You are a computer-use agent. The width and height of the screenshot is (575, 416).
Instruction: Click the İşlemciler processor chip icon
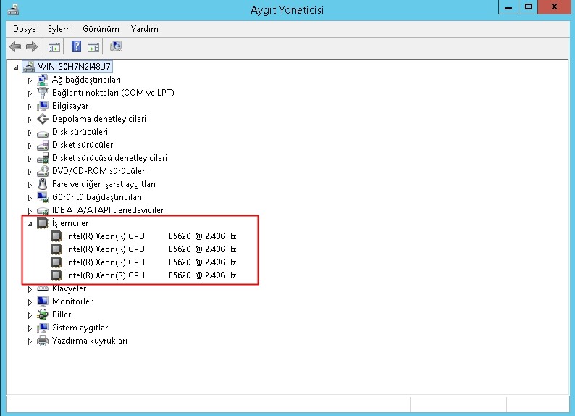click(43, 223)
